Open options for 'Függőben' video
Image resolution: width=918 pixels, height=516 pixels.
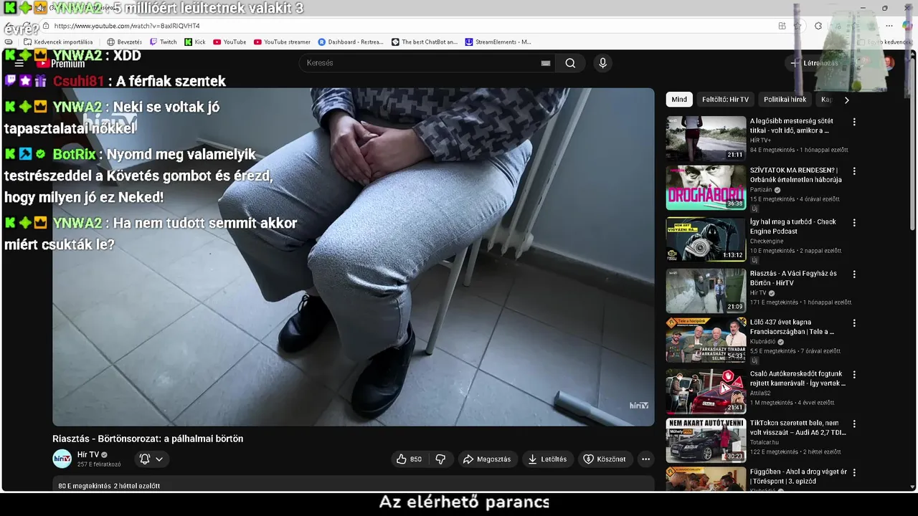click(x=854, y=473)
